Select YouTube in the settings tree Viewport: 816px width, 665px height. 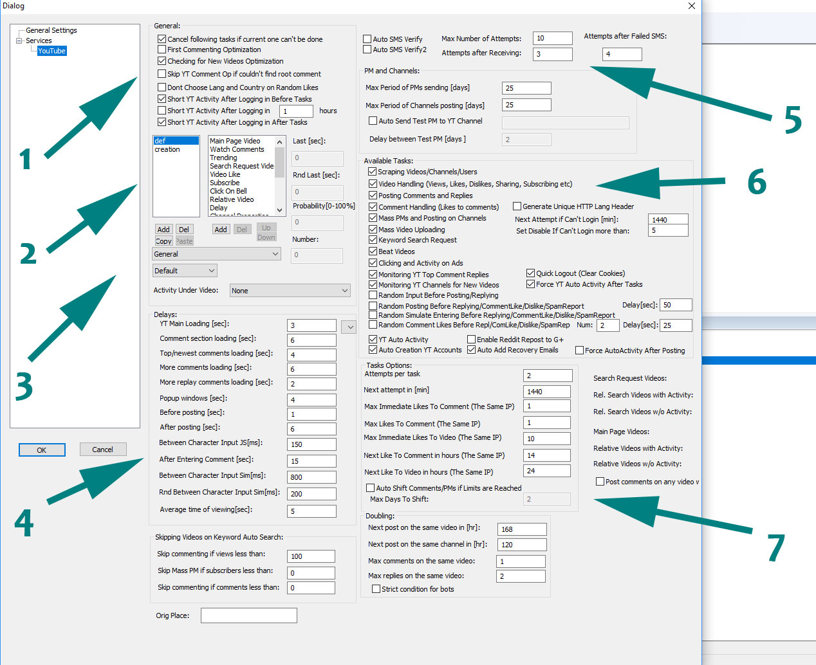click(51, 51)
